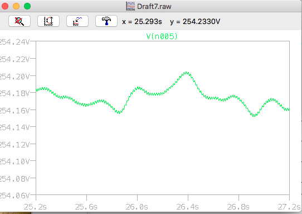302x214 pixels.
Task: Click the zoom-to-fit magnifier icon
Action: 20,21
